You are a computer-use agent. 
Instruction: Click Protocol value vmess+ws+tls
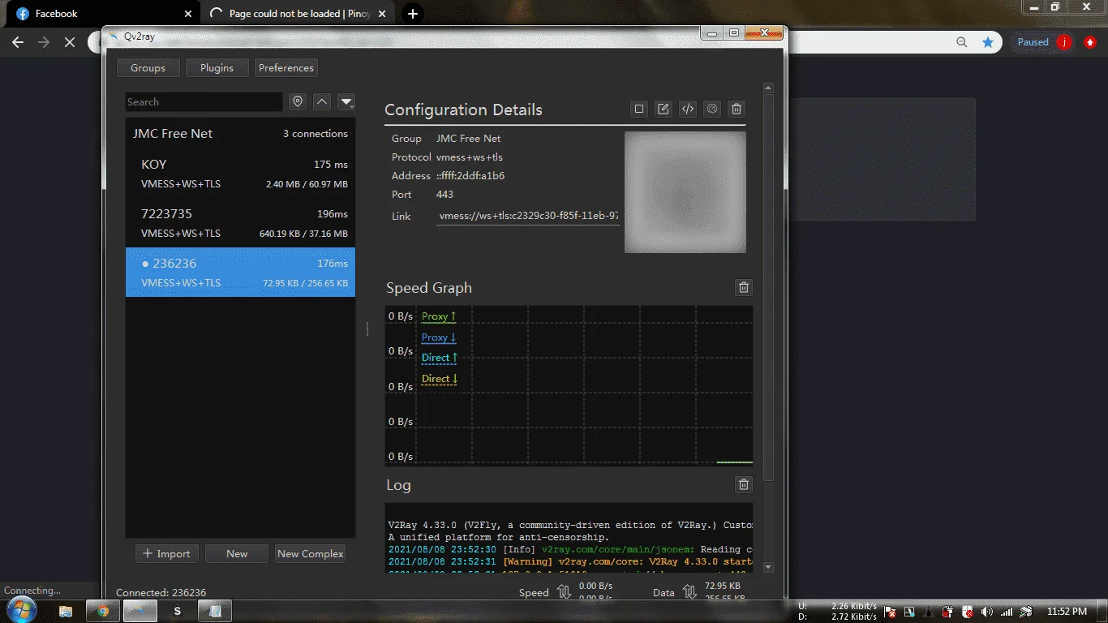470,157
